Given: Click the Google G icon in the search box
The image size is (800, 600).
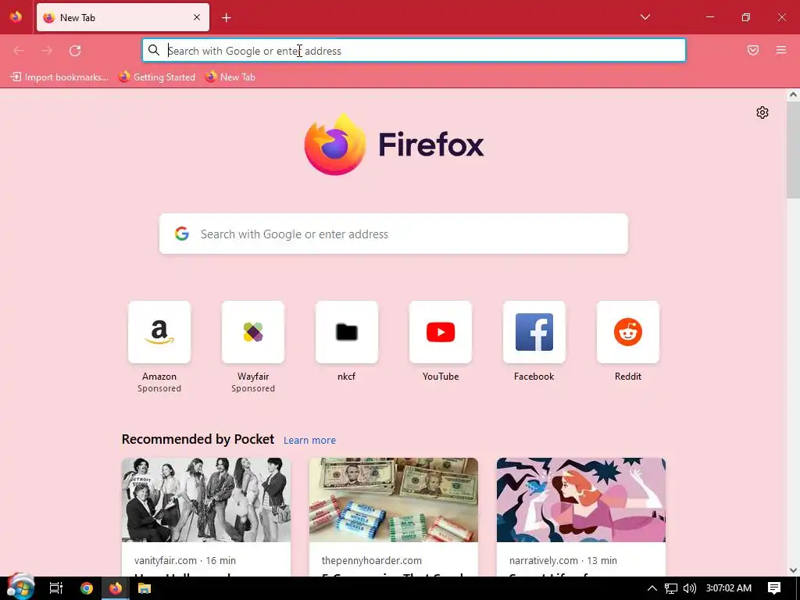Looking at the screenshot, I should (181, 234).
